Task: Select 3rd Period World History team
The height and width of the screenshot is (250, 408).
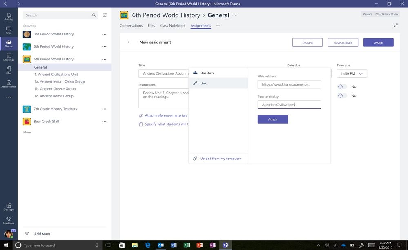Action: [x=54, y=34]
